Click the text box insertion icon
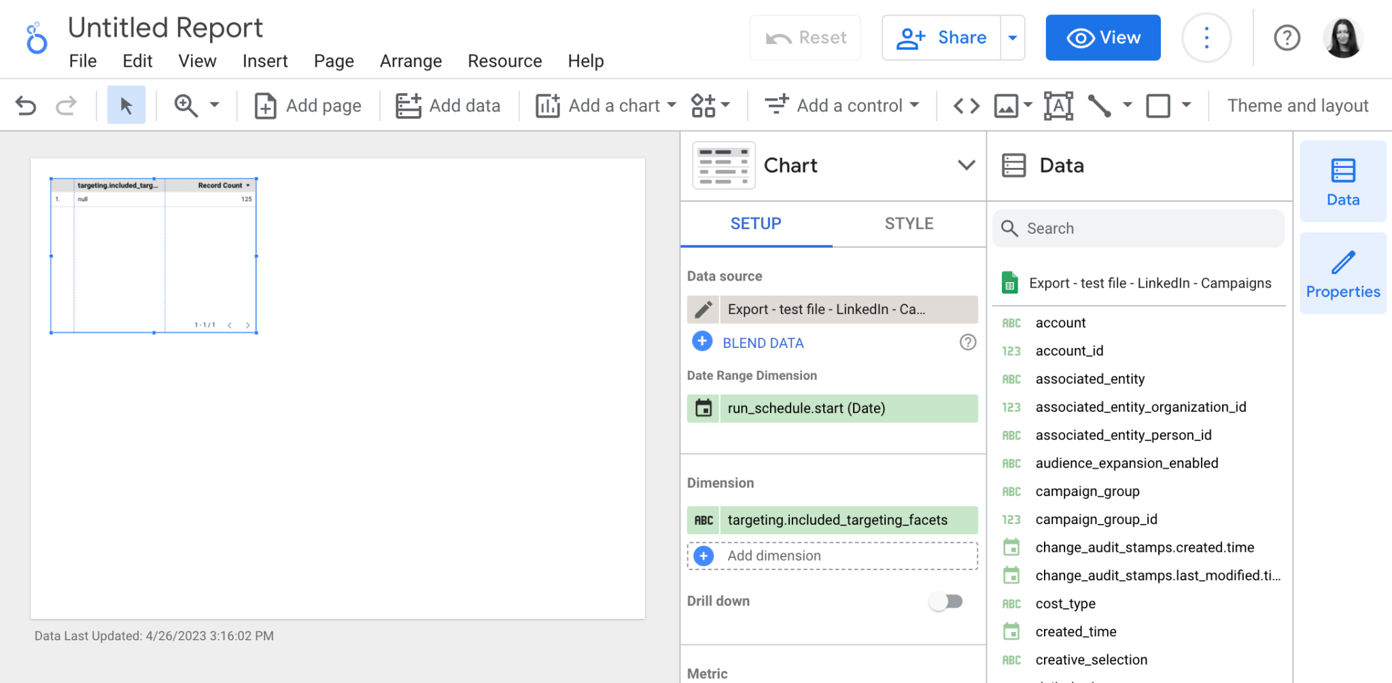Screen dimensions: 1392x683 pos(1058,105)
